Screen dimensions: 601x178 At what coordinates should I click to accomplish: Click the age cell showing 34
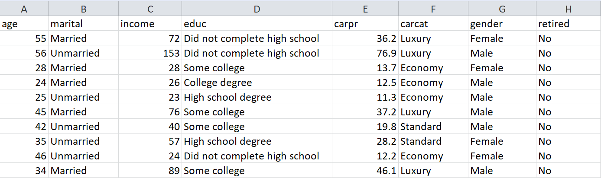[x=24, y=171]
